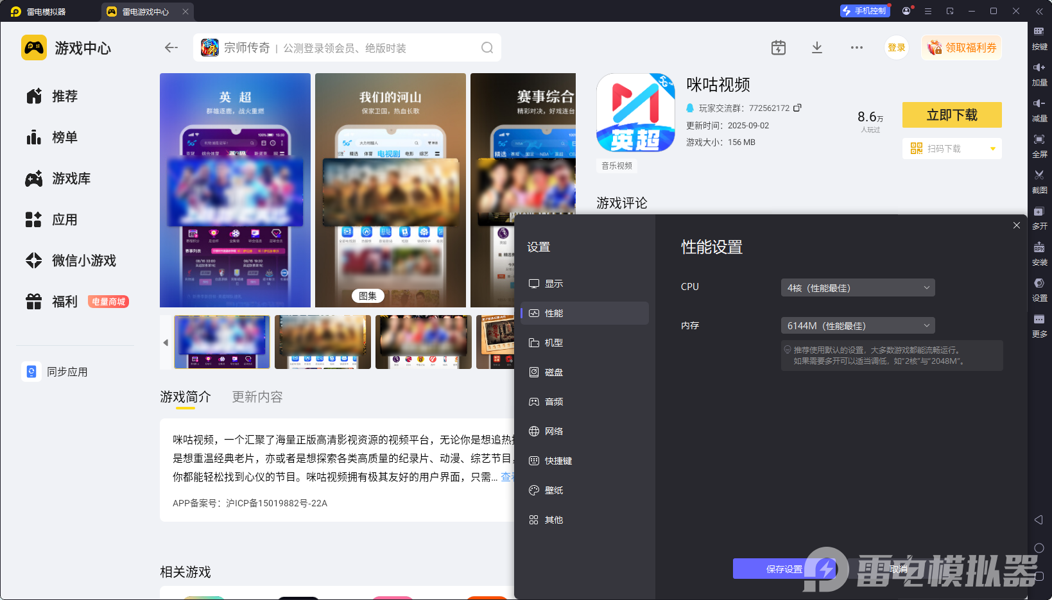Open the calendar check-in icon
This screenshot has height=600, width=1052.
pyautogui.click(x=779, y=47)
